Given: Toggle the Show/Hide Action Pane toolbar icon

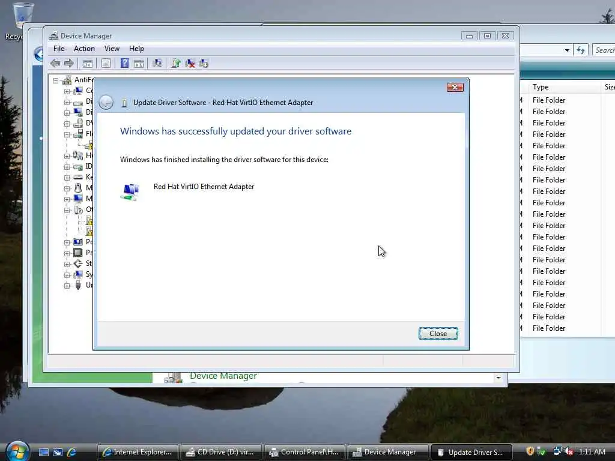Looking at the screenshot, I should click(139, 64).
